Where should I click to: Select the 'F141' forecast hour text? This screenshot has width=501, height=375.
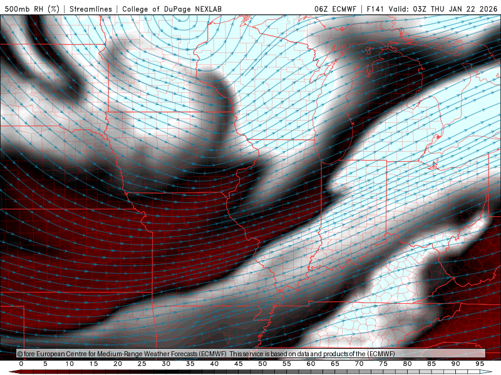click(376, 9)
